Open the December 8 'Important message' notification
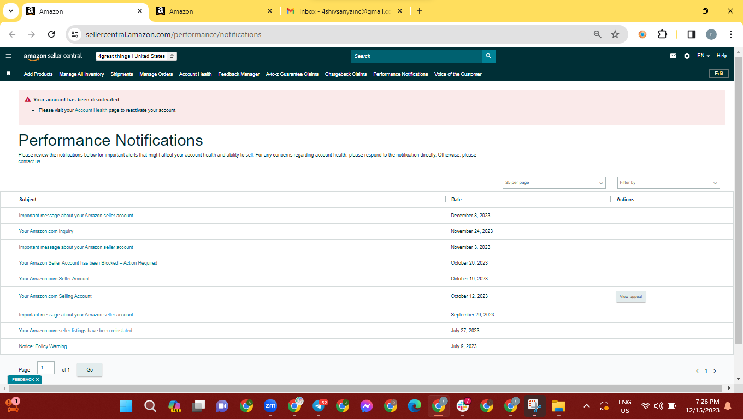This screenshot has width=743, height=419. tap(76, 216)
